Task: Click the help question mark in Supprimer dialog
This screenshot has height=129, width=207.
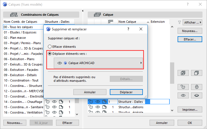Action: pyautogui.click(x=128, y=29)
